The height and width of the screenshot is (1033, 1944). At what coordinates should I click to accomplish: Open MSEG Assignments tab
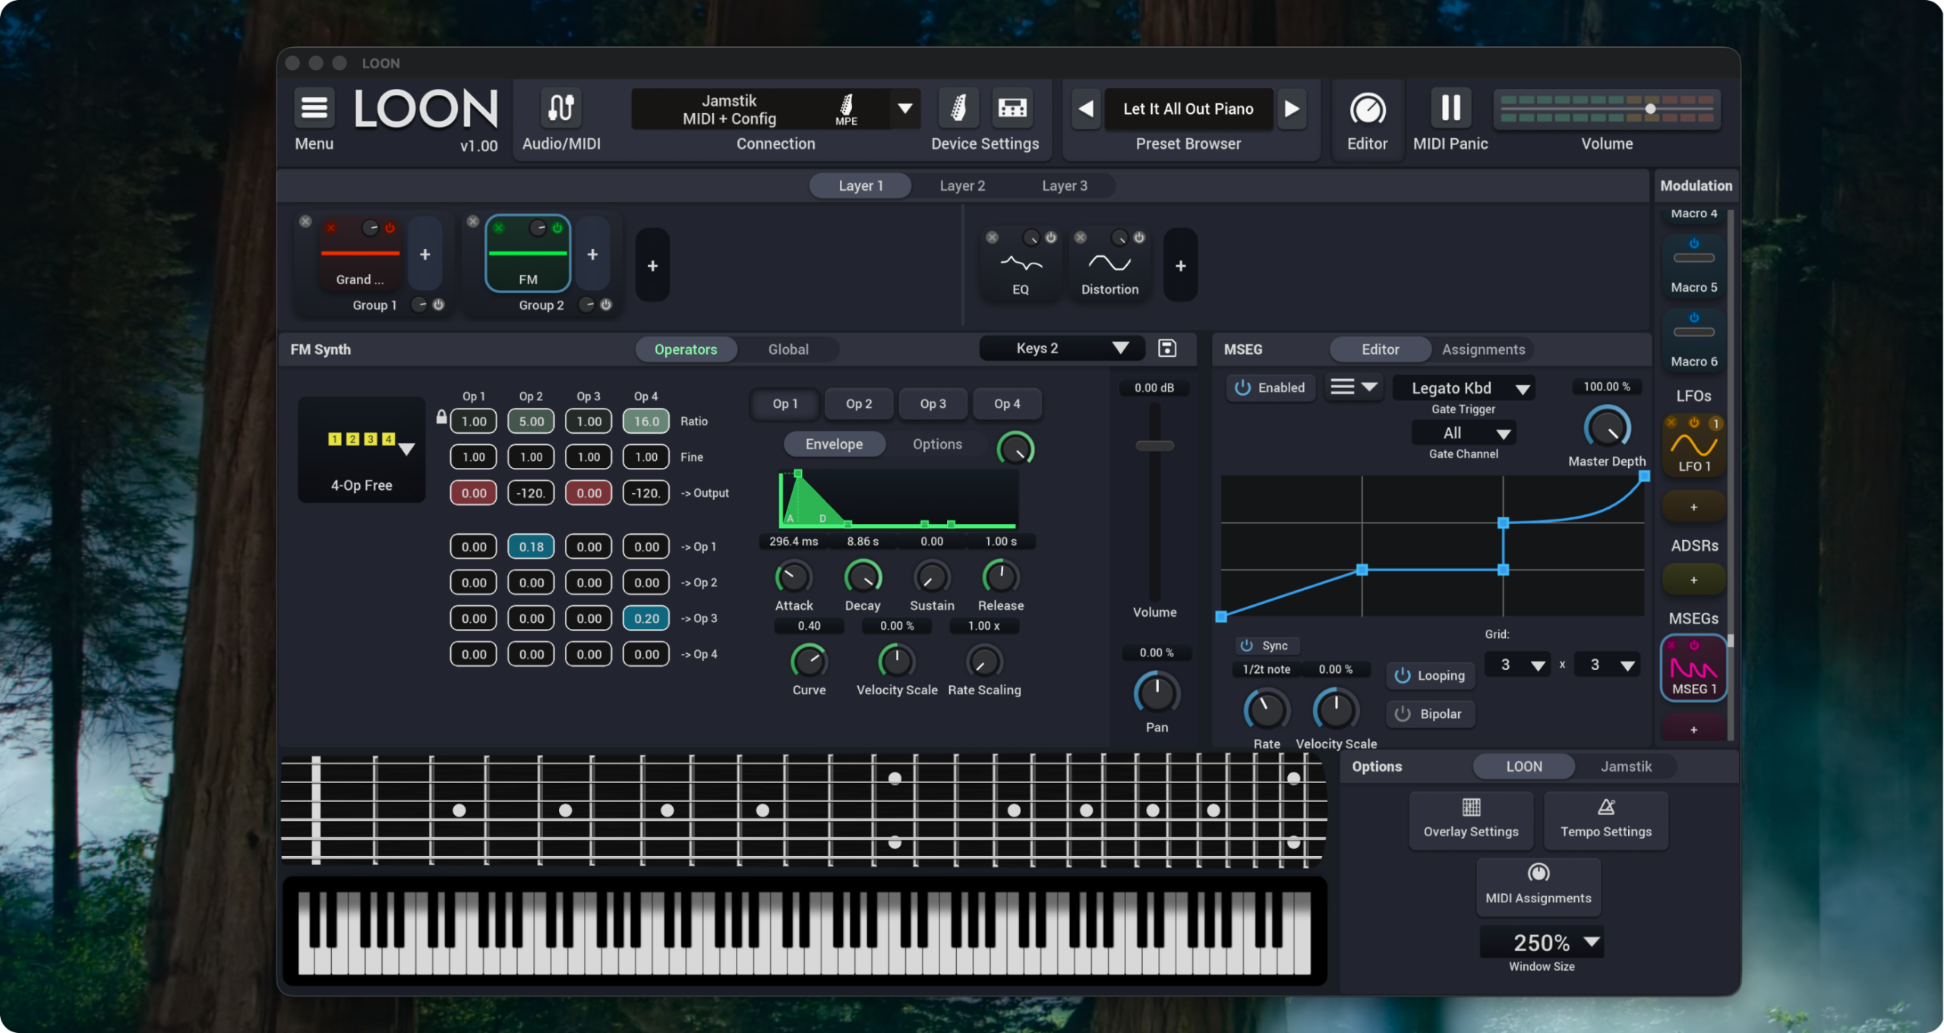(1482, 349)
